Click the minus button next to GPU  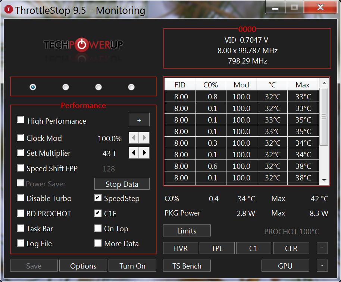click(x=322, y=266)
